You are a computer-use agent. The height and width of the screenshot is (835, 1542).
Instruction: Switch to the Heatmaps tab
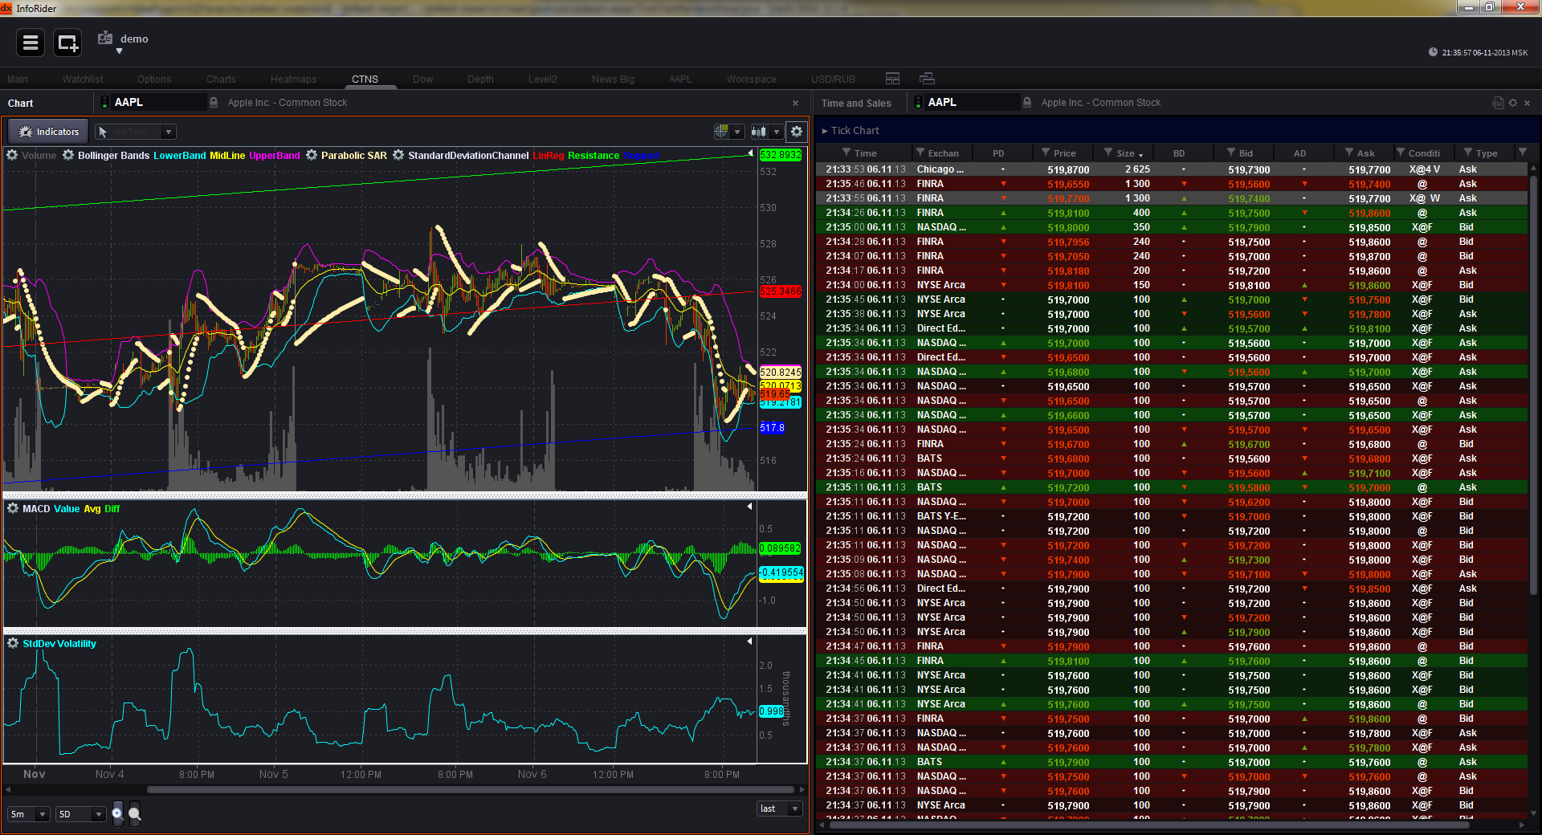point(293,79)
